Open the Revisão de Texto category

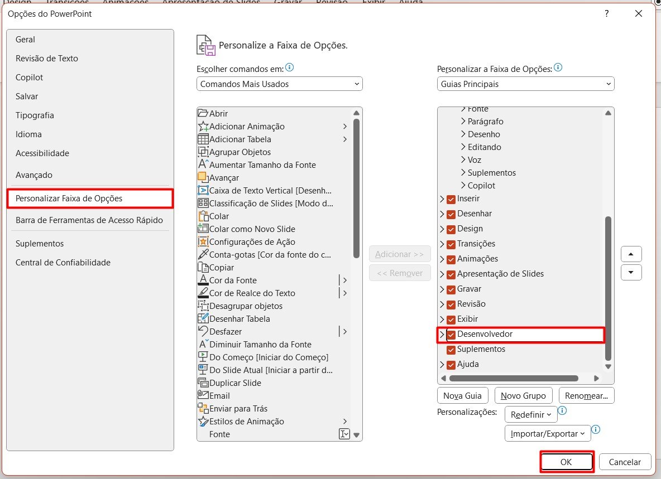pyautogui.click(x=90, y=58)
